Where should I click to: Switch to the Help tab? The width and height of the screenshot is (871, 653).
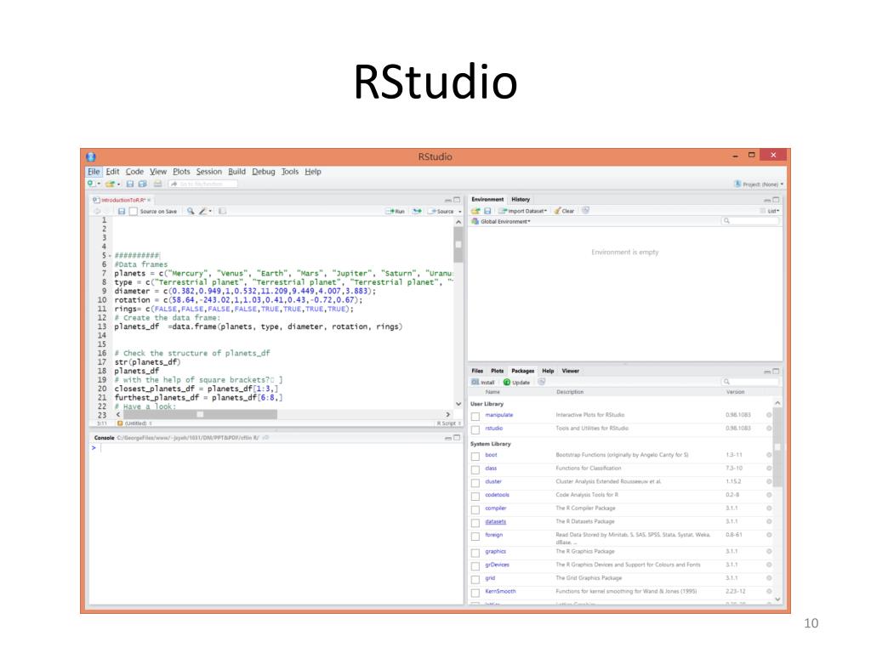point(548,371)
